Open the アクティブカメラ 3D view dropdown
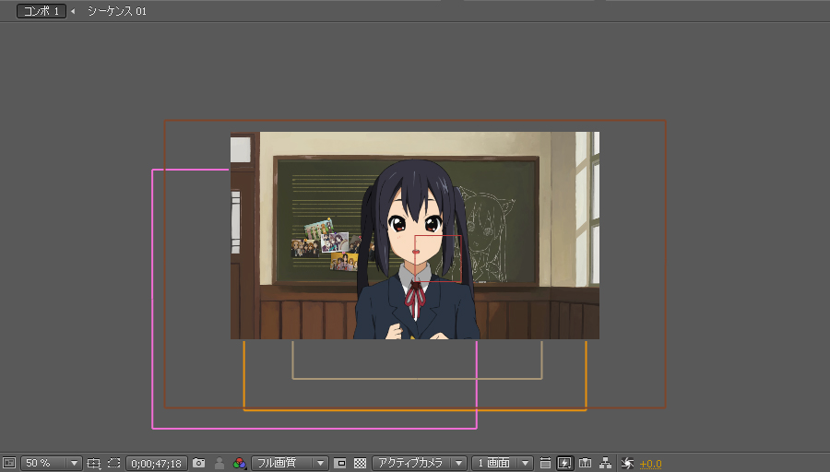This screenshot has height=472, width=830. tap(420, 463)
